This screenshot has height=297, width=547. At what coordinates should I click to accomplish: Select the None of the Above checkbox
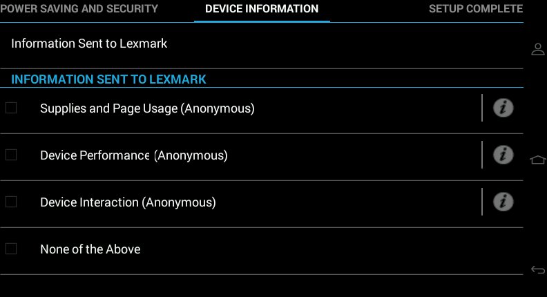point(11,249)
